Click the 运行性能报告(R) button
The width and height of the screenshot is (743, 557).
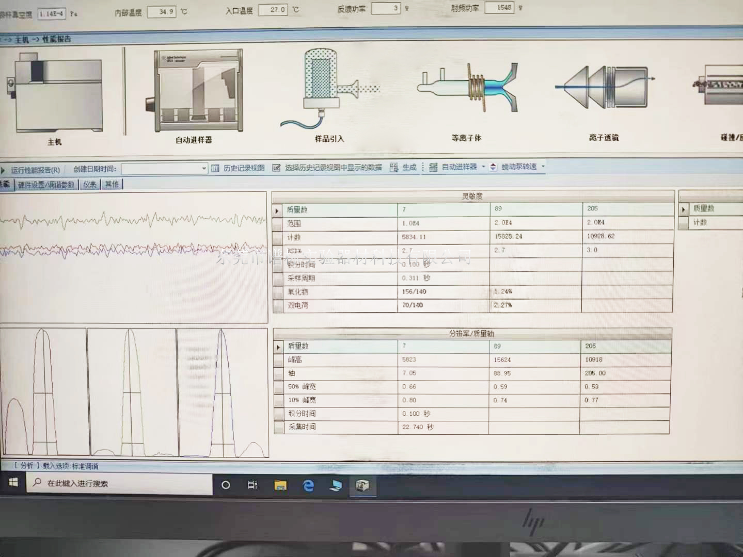pyautogui.click(x=35, y=170)
